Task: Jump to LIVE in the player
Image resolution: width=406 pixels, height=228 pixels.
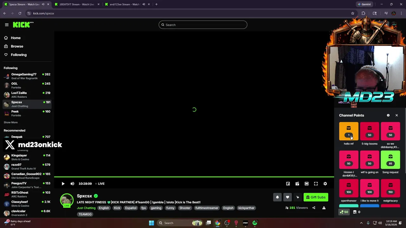Action: pos(100,184)
